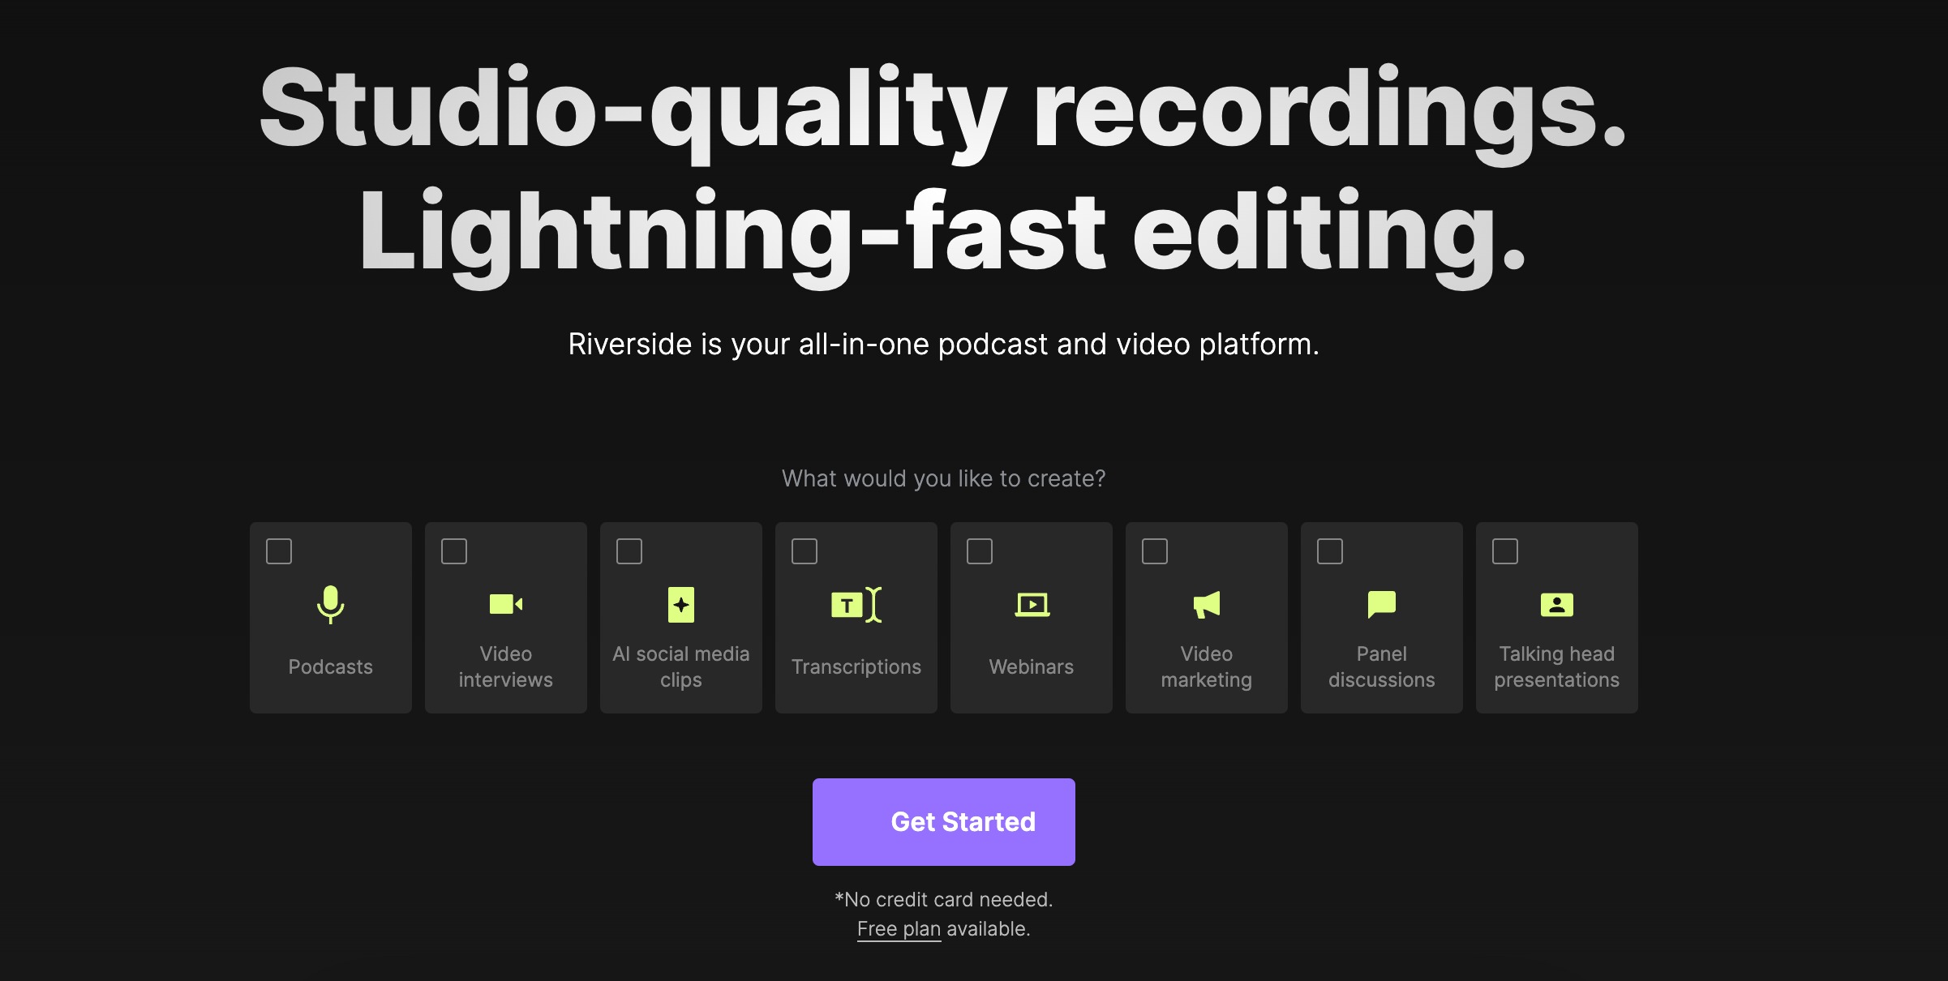Click the AI social media clips icon

pos(680,604)
